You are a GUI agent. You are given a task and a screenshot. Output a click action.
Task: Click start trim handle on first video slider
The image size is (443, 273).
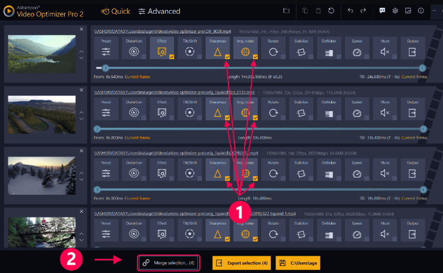pos(106,68)
